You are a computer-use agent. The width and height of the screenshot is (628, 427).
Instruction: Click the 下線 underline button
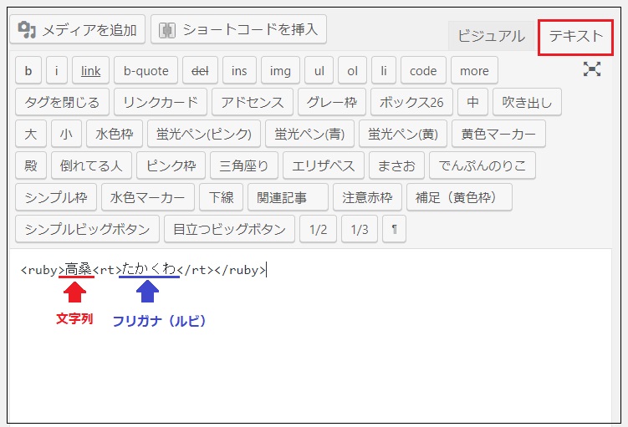click(221, 197)
